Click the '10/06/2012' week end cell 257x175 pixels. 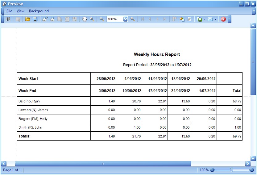(x=129, y=90)
